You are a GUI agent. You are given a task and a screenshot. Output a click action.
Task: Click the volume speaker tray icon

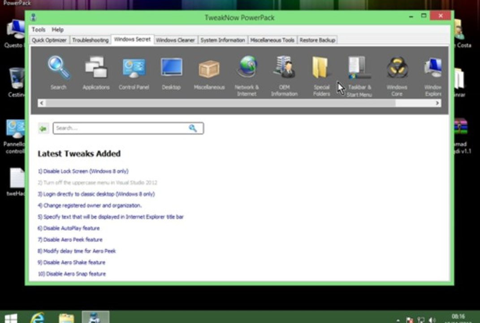[432, 320]
